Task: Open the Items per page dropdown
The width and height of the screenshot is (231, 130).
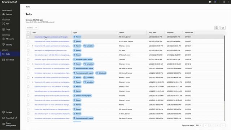Action: pyautogui.click(x=199, y=125)
